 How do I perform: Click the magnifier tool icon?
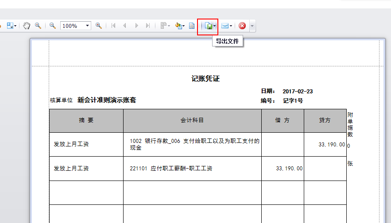point(38,26)
